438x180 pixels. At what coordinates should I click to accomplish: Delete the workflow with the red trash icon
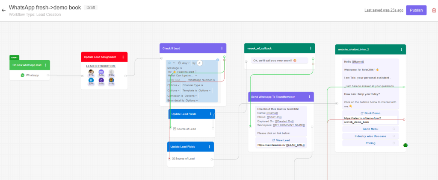click(434, 10)
